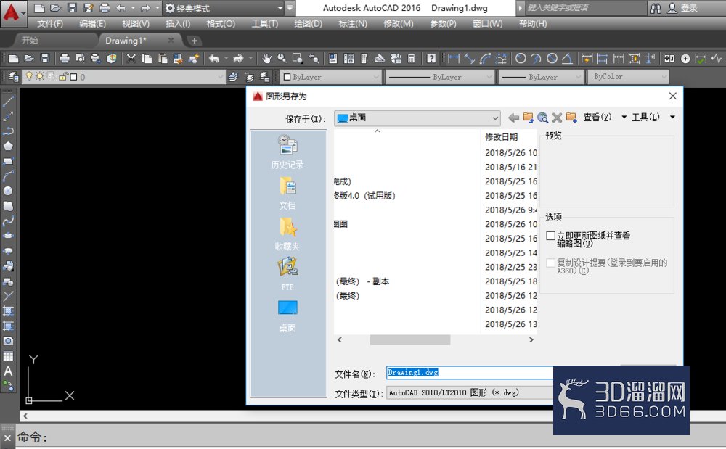The height and width of the screenshot is (449, 726).
Task: Click the Create New Folder icon in the save dialog
Action: click(571, 118)
